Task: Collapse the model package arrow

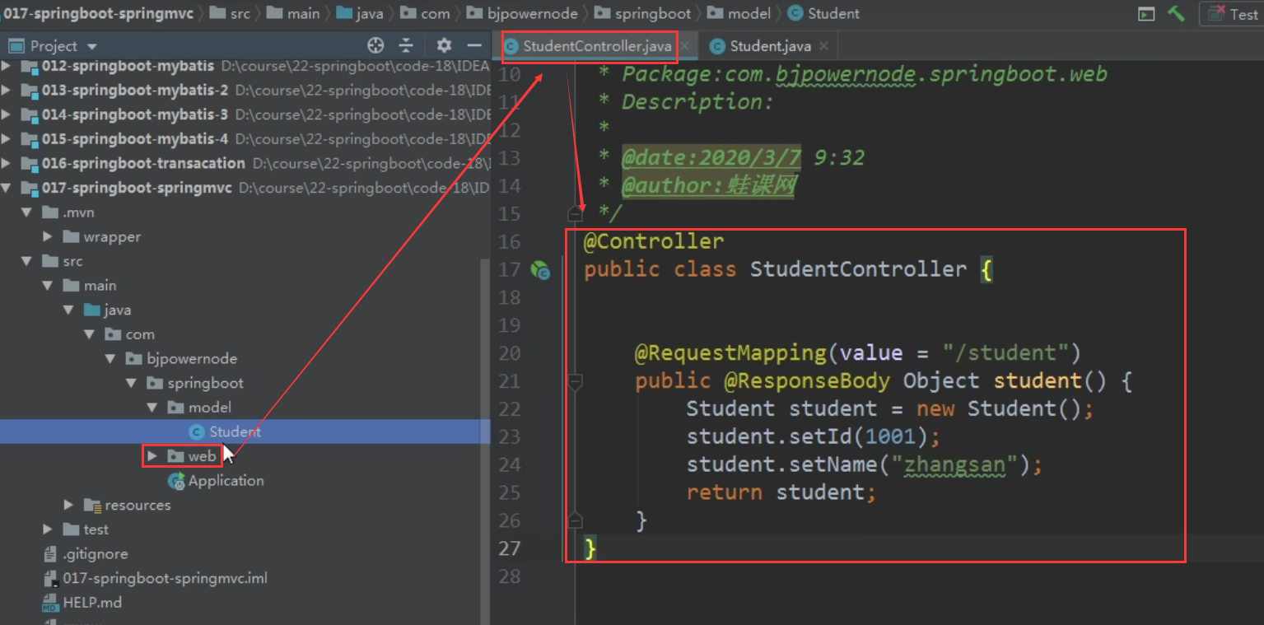Action: 152,408
